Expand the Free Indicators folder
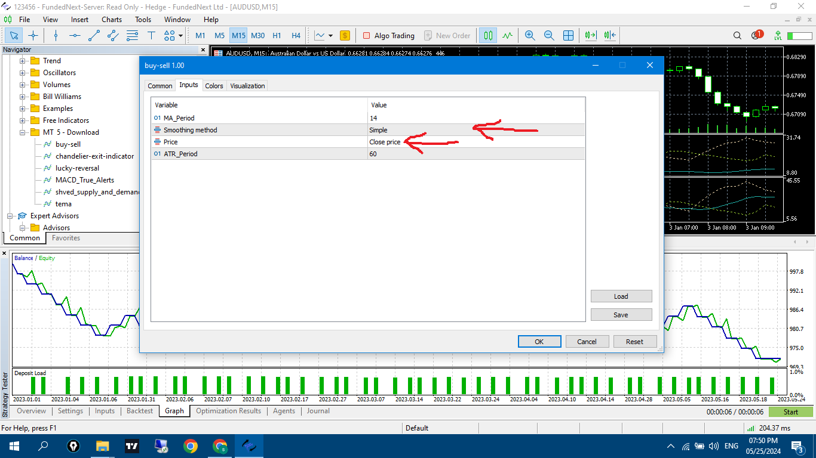 [23, 120]
